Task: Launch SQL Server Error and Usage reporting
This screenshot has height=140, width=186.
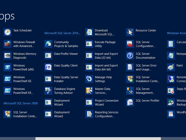Action: 142,67
